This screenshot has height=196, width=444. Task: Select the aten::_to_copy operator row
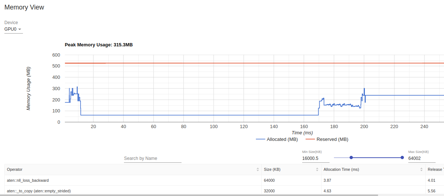(x=39, y=191)
